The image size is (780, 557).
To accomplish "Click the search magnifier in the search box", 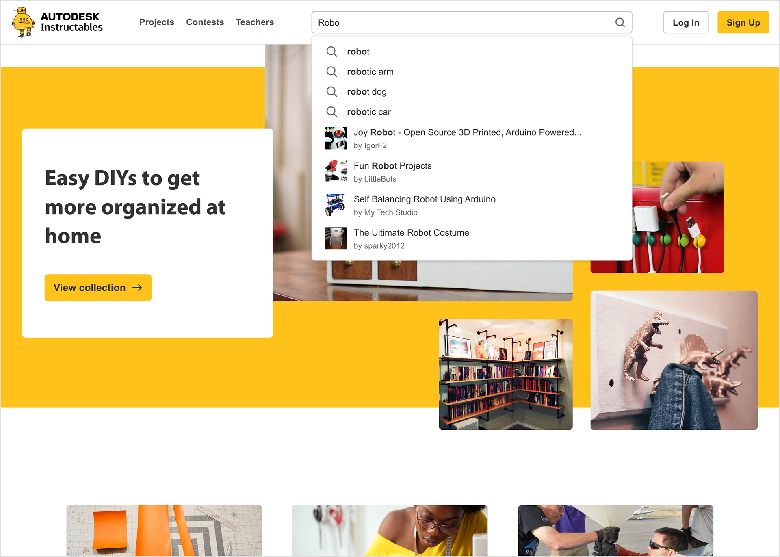I will (x=620, y=22).
